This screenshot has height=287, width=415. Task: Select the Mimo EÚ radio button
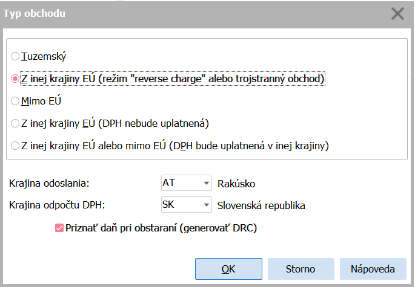click(x=15, y=101)
